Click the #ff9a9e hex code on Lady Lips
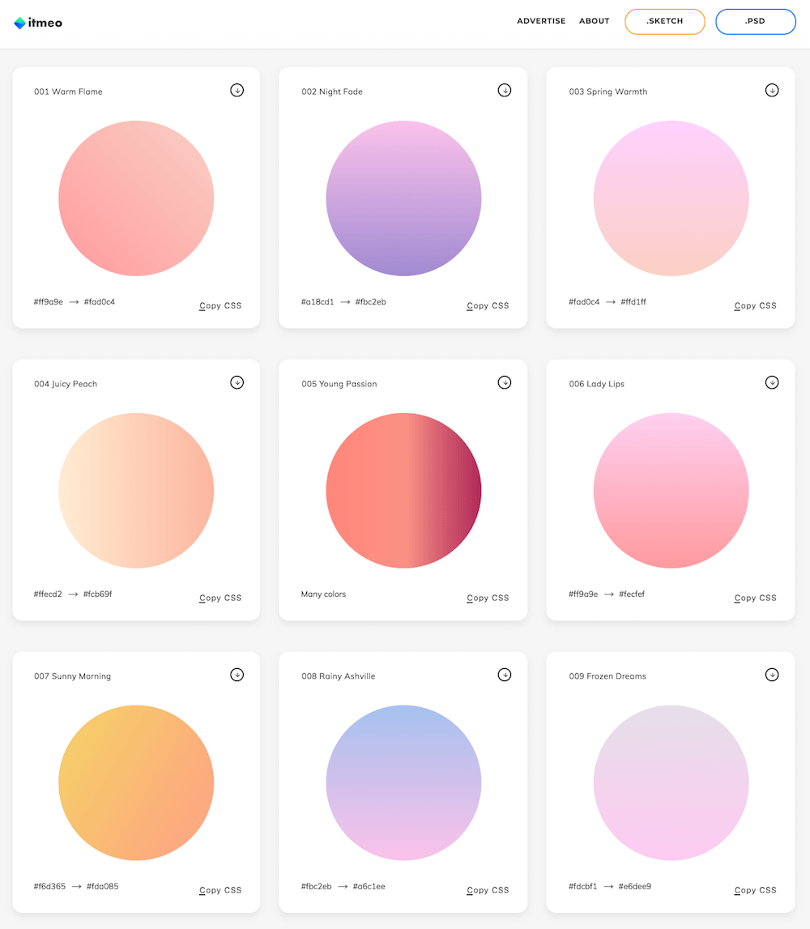 click(x=583, y=594)
